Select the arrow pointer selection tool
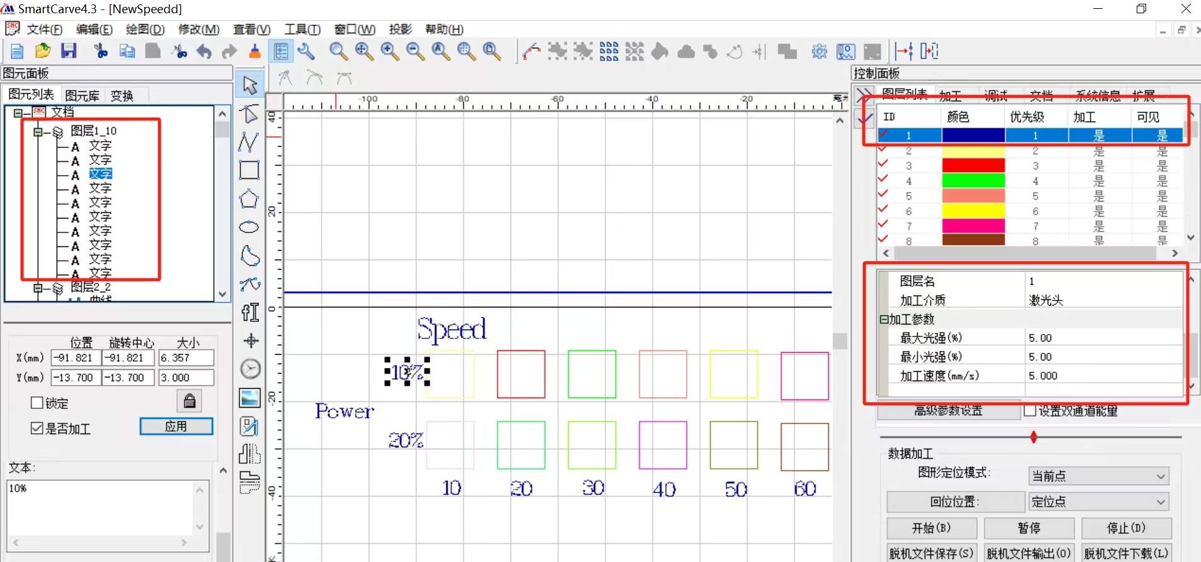 250,84
